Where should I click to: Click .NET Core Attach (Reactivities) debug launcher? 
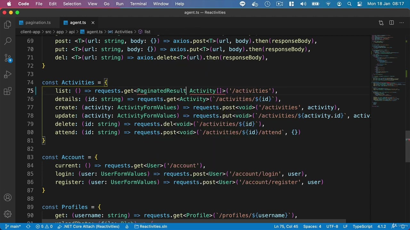88,226
